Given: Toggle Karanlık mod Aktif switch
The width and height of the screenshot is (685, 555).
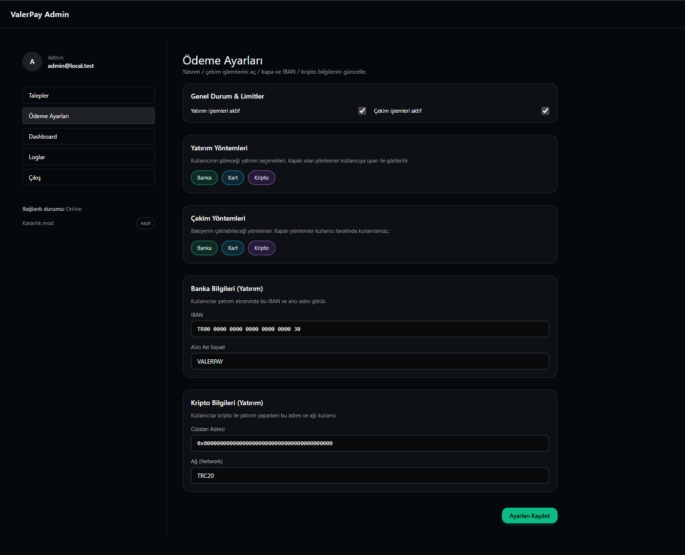Looking at the screenshot, I should coord(145,223).
